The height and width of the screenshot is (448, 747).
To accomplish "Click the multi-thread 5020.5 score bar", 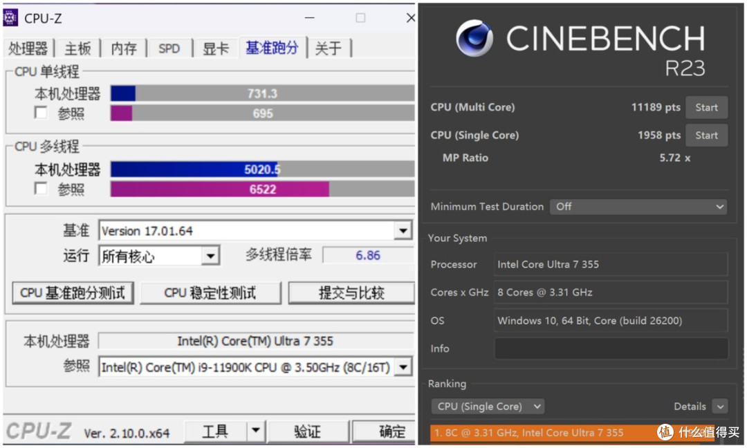I will [x=263, y=169].
